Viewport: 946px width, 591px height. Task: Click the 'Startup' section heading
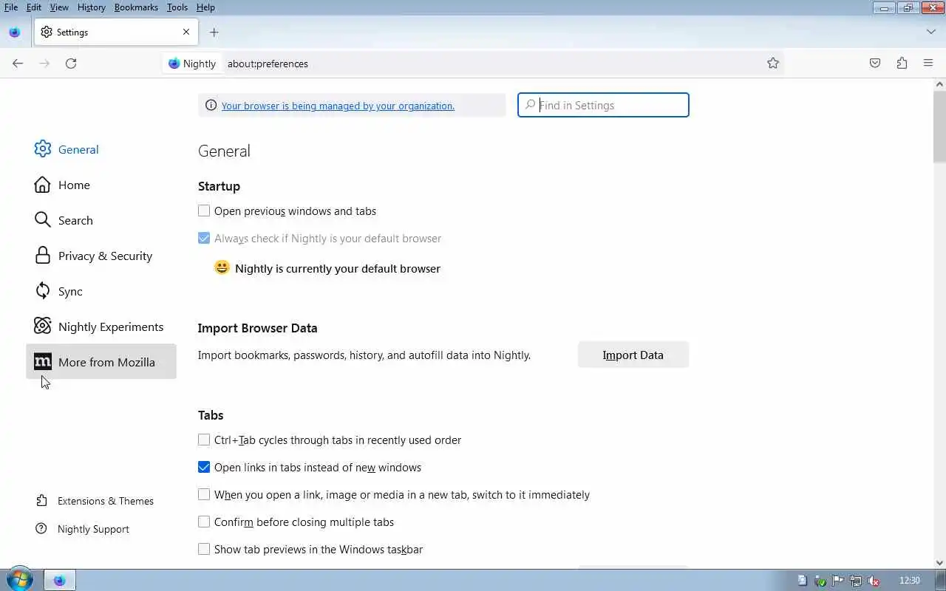[219, 186]
